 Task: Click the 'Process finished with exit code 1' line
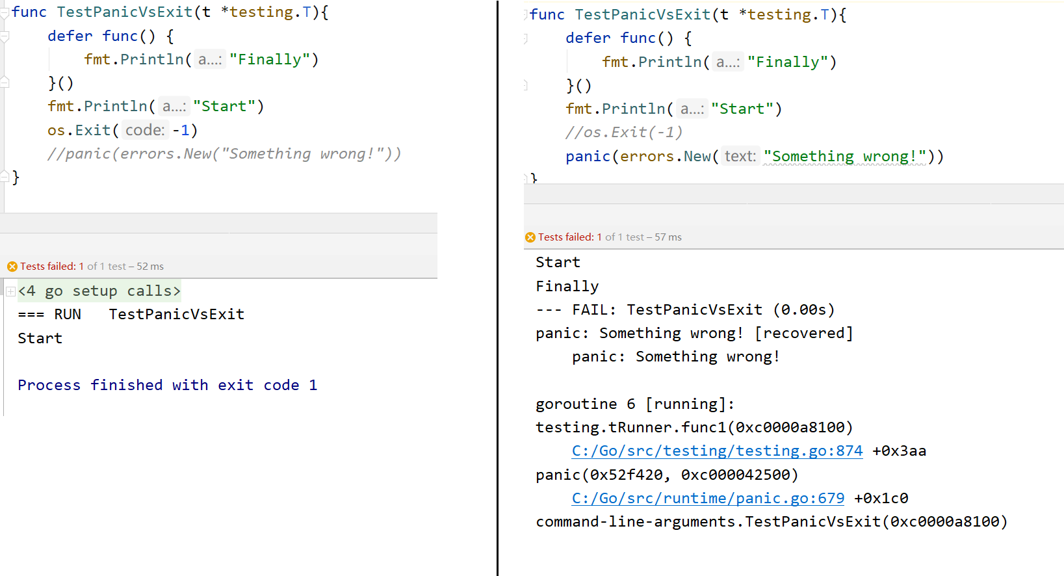[167, 386]
